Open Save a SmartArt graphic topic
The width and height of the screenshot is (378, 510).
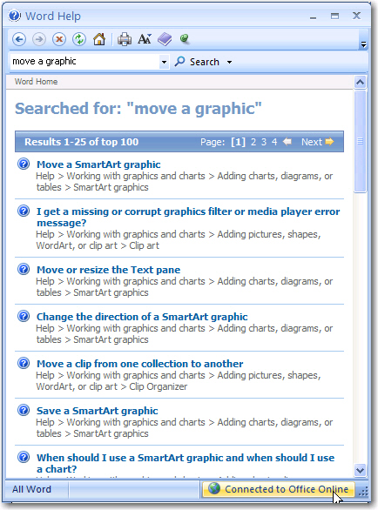[98, 411]
